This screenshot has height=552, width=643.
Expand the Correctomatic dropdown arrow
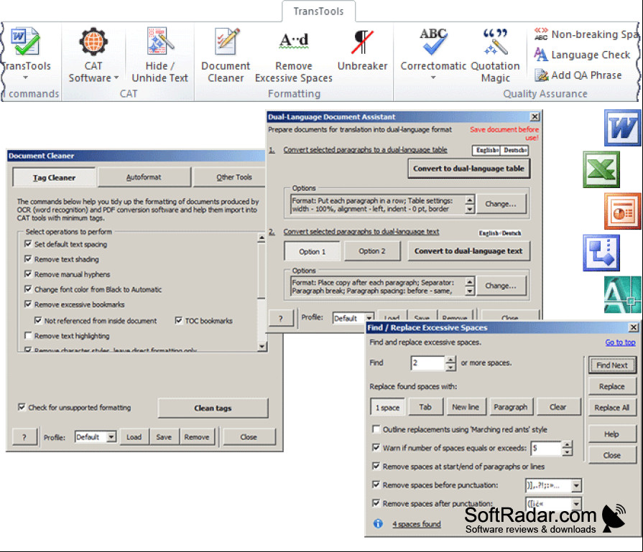[433, 78]
